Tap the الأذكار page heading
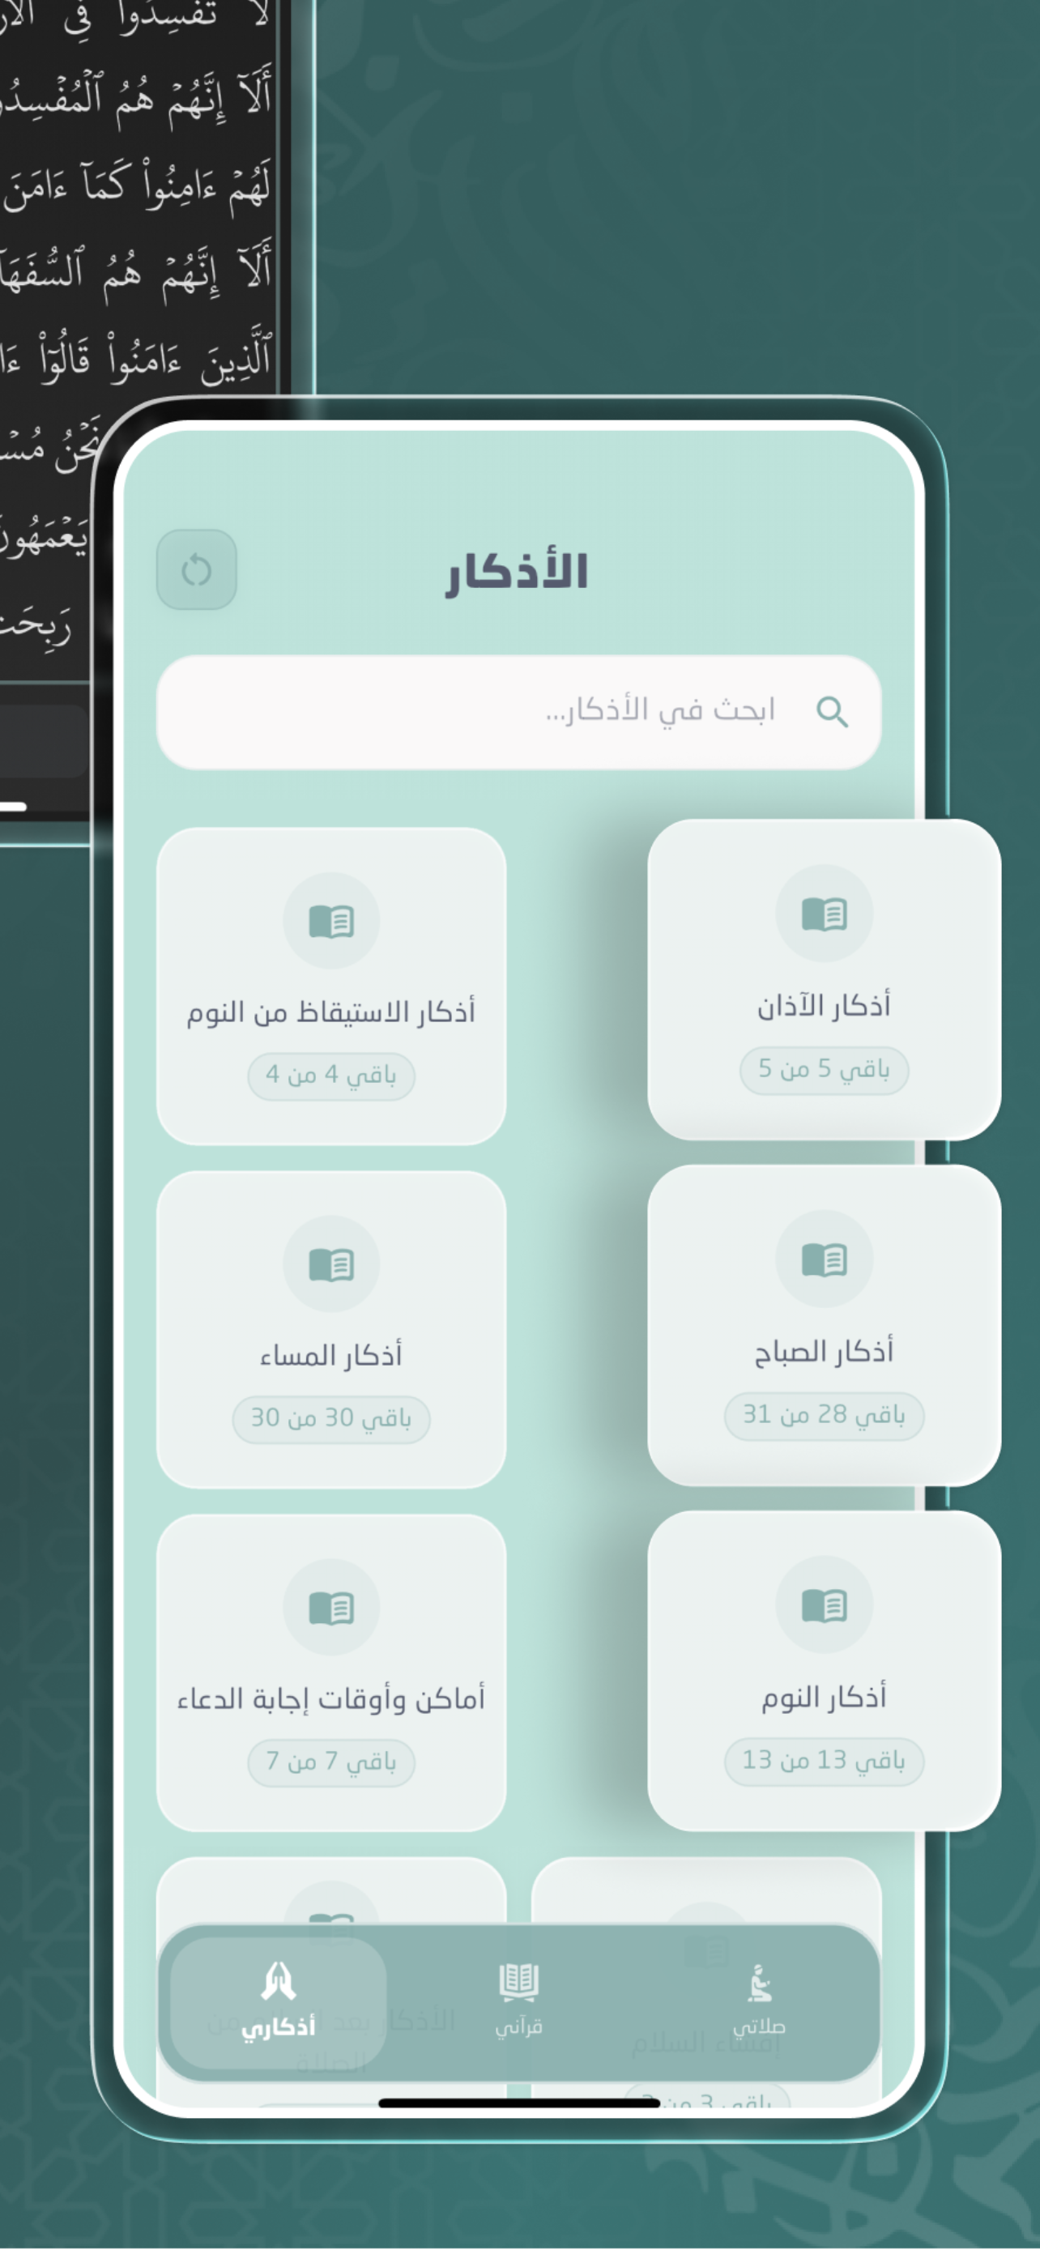 coord(517,572)
